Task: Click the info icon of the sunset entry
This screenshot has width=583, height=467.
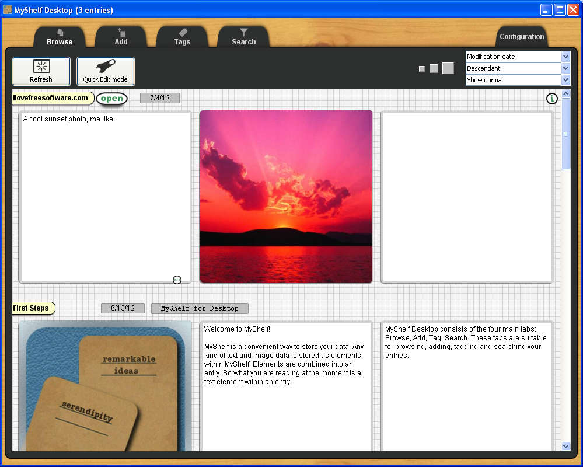Action: click(551, 99)
